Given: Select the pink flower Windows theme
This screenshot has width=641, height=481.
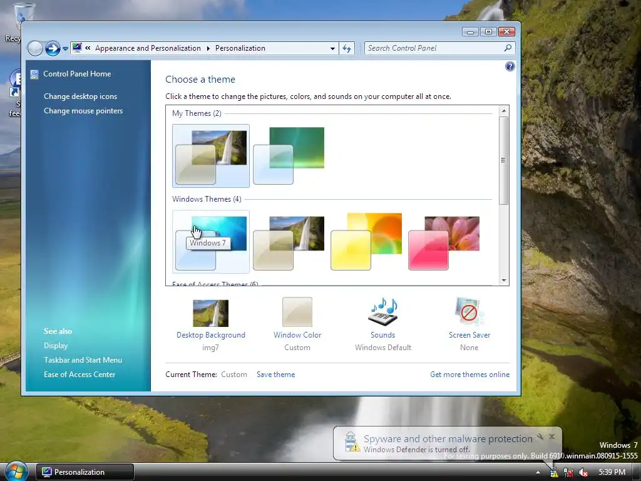Looking at the screenshot, I should tap(444, 242).
